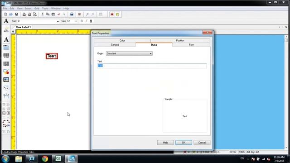This screenshot has width=290, height=163.
Task: Select the 2D barcode tool in toolbox
Action: pyautogui.click(x=6, y=64)
